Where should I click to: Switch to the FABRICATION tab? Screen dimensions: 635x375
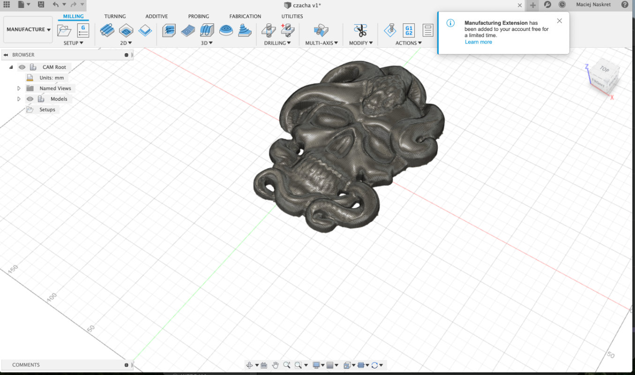(245, 16)
